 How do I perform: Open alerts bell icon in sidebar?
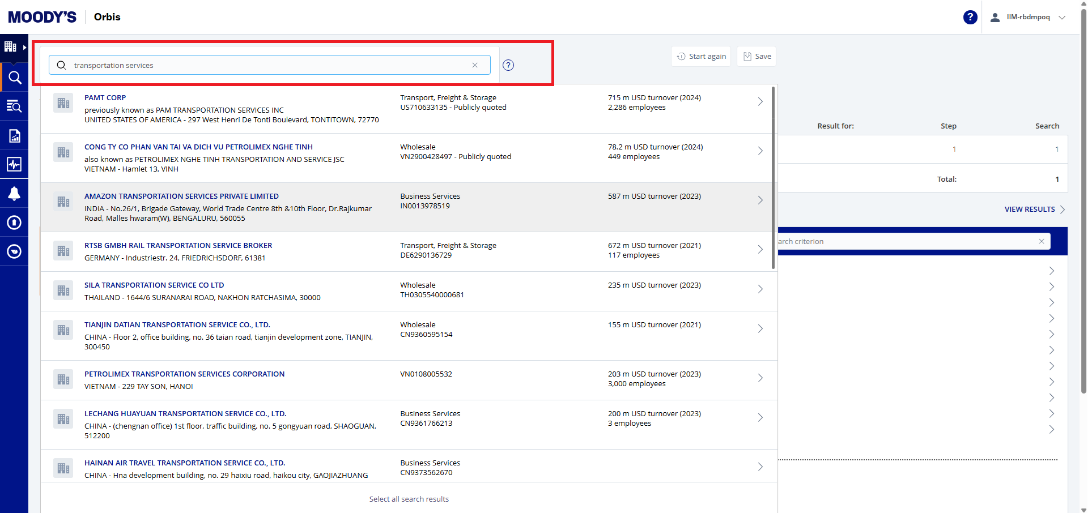[x=14, y=194]
